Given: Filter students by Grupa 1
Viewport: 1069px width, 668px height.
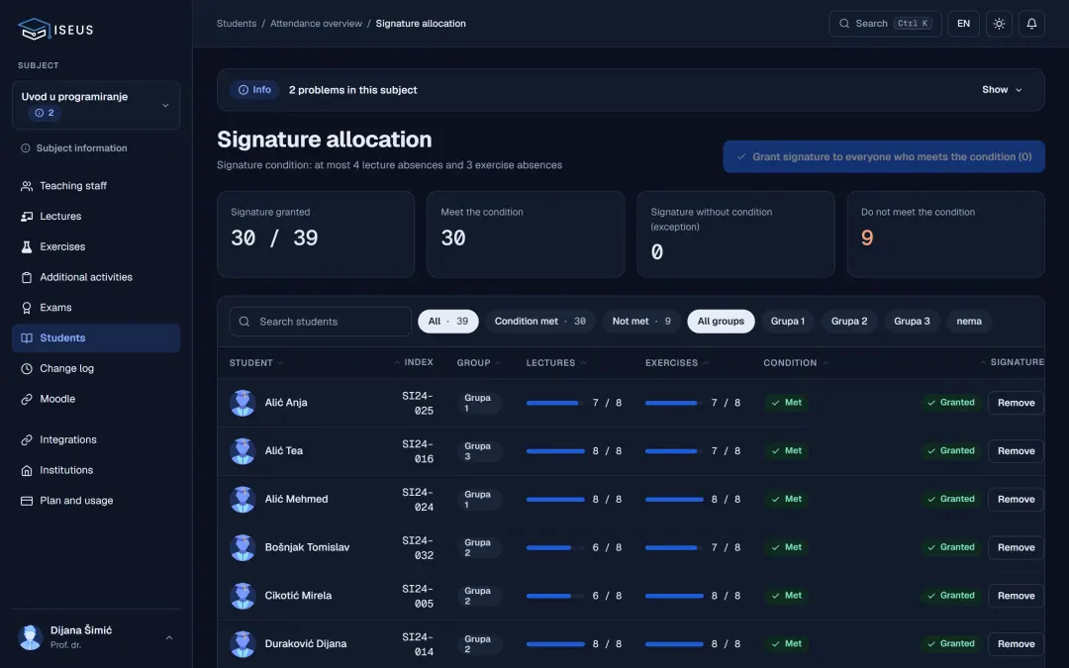Looking at the screenshot, I should point(788,322).
